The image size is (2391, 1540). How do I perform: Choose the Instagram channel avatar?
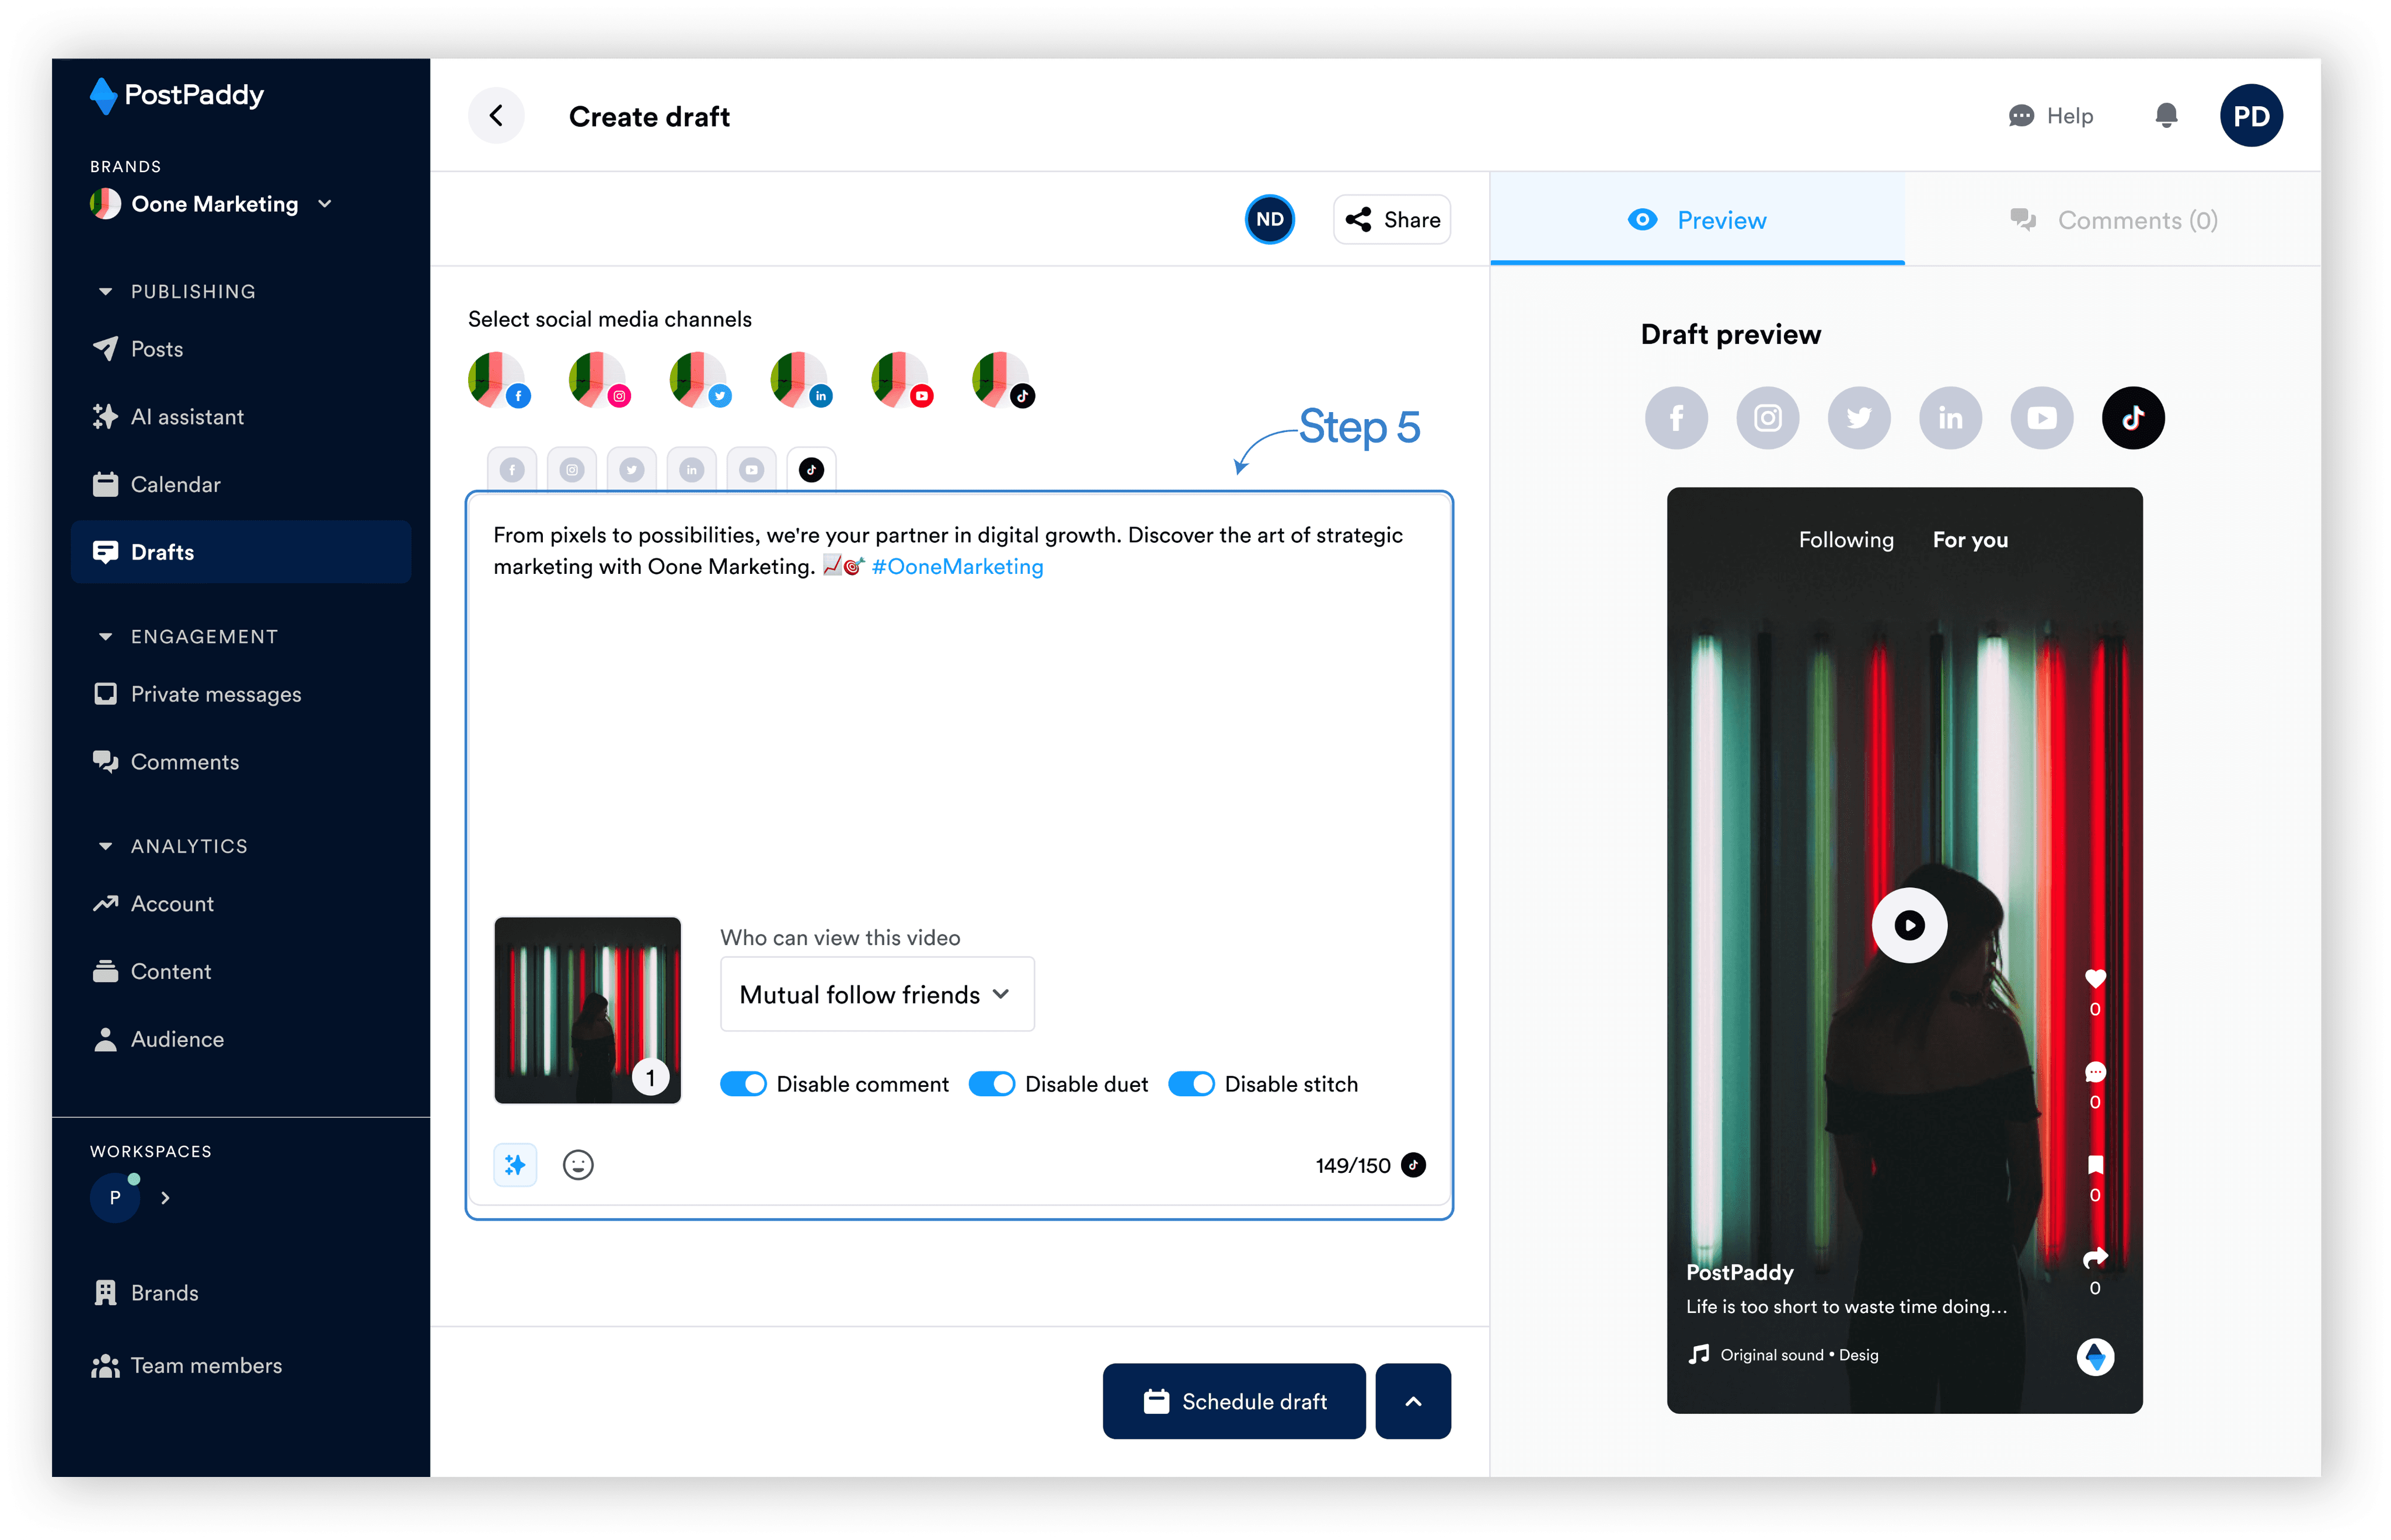pyautogui.click(x=599, y=380)
